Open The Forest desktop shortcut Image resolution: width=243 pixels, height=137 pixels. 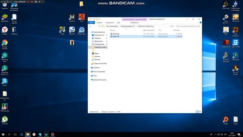(226, 5)
